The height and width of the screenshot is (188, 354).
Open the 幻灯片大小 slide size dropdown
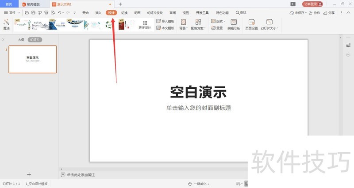pyautogui.click(x=269, y=25)
